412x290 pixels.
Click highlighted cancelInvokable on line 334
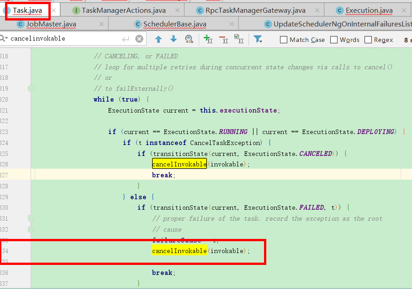click(x=180, y=251)
